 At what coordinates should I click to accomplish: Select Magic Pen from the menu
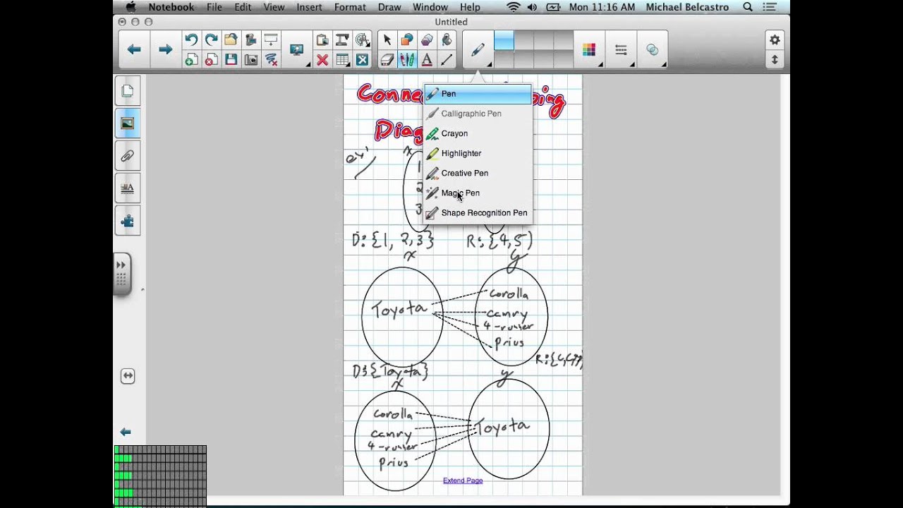pos(478,193)
